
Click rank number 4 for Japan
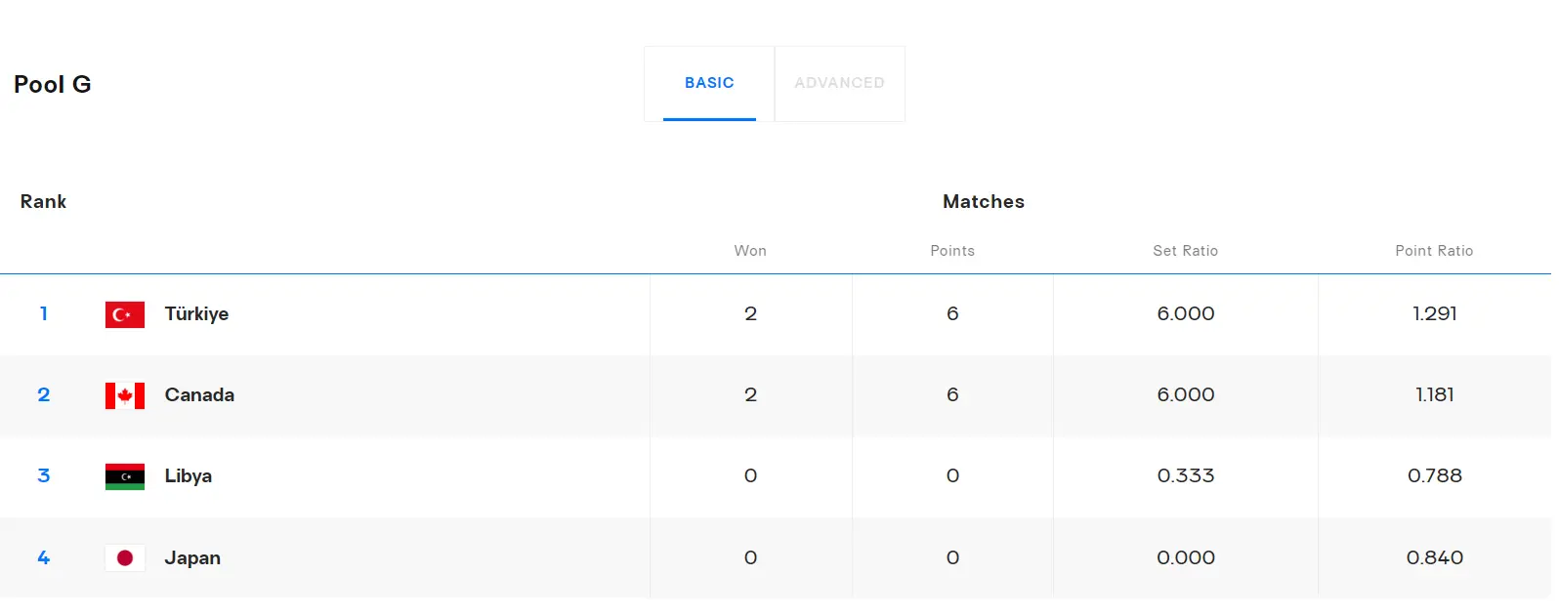(x=44, y=558)
